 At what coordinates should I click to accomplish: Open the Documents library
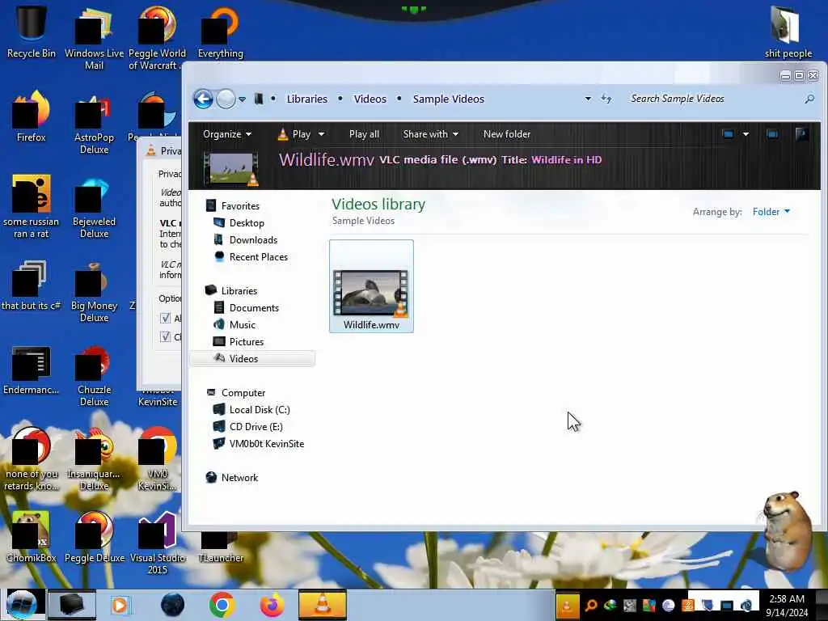tap(246, 308)
